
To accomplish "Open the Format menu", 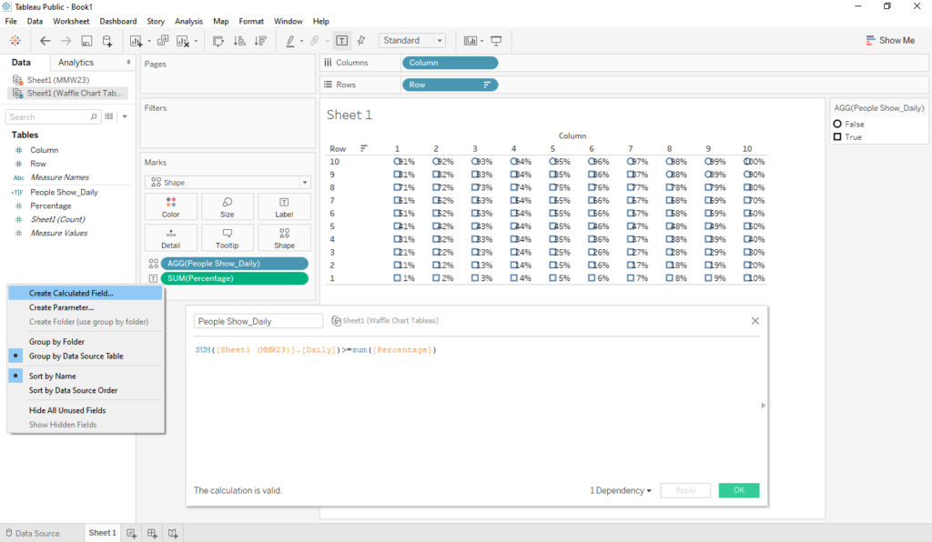I will click(251, 22).
